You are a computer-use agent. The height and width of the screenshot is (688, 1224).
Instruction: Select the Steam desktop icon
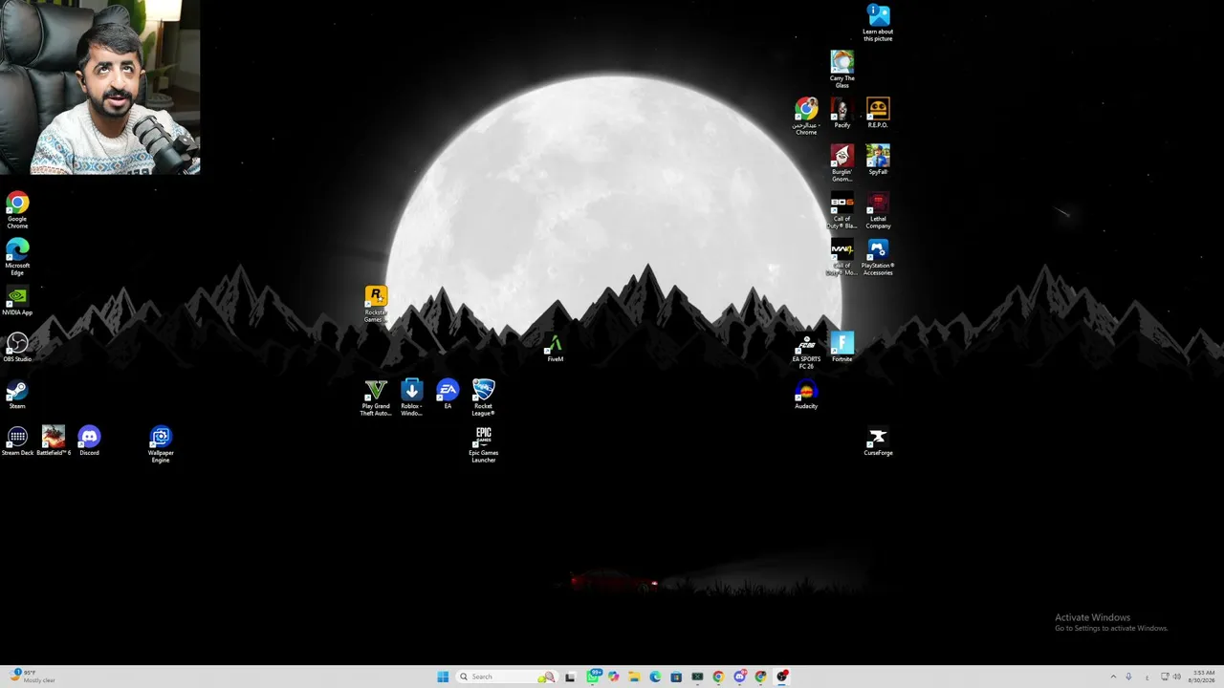click(17, 394)
